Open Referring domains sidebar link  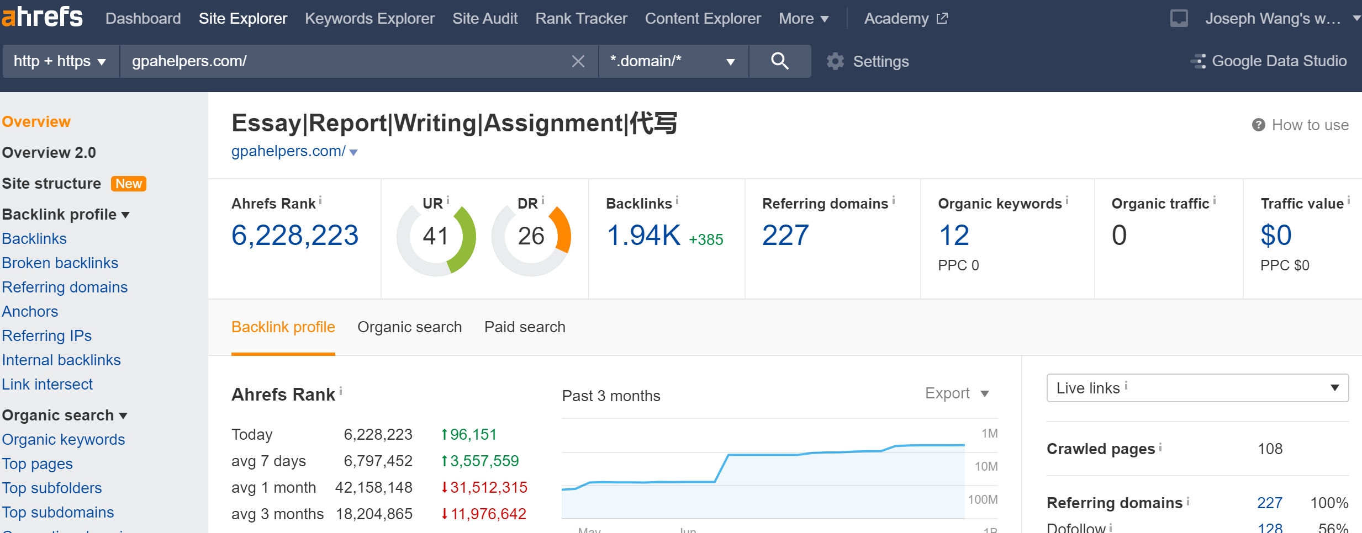pos(65,287)
